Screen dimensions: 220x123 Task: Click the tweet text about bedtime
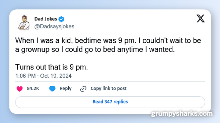coord(108,45)
